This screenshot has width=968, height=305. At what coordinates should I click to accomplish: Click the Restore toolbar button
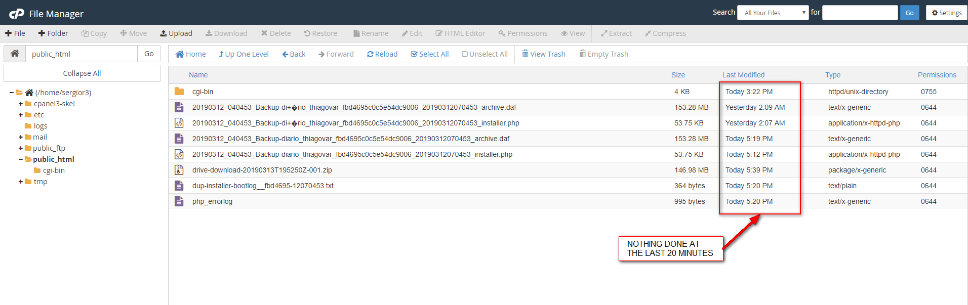coord(320,33)
